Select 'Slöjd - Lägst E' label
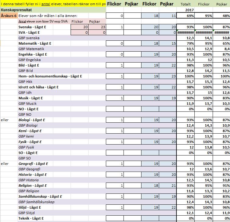The height and width of the screenshot is (222, 230). pyautogui.click(x=30, y=207)
